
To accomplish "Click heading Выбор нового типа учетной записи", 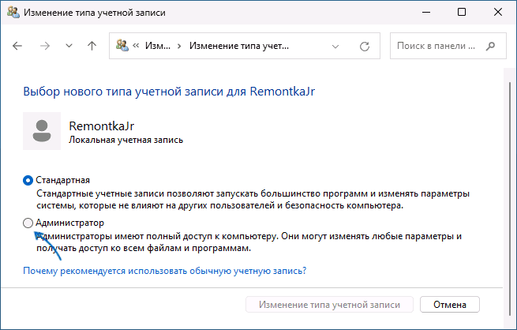I will click(x=169, y=92).
